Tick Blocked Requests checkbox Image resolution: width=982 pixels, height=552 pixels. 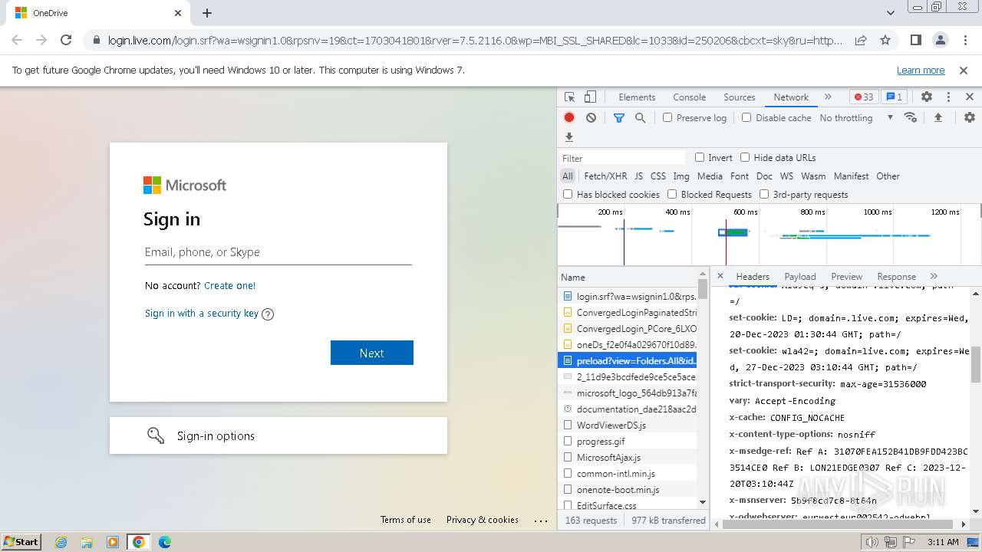[672, 194]
